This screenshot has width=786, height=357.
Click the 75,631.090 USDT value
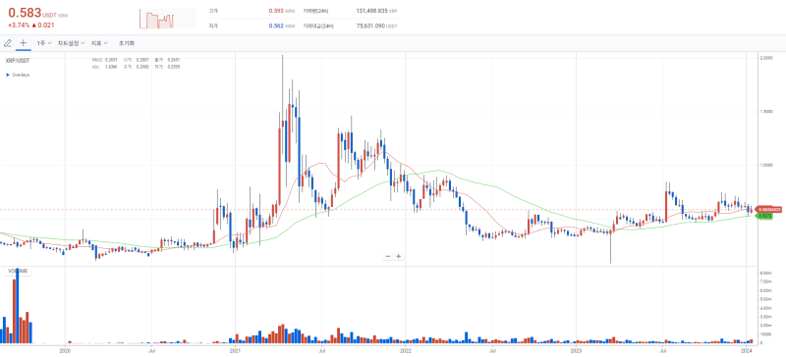pos(370,26)
